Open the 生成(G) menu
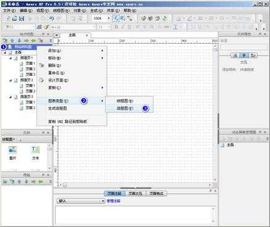This screenshot has width=270, height=227. point(96,10)
